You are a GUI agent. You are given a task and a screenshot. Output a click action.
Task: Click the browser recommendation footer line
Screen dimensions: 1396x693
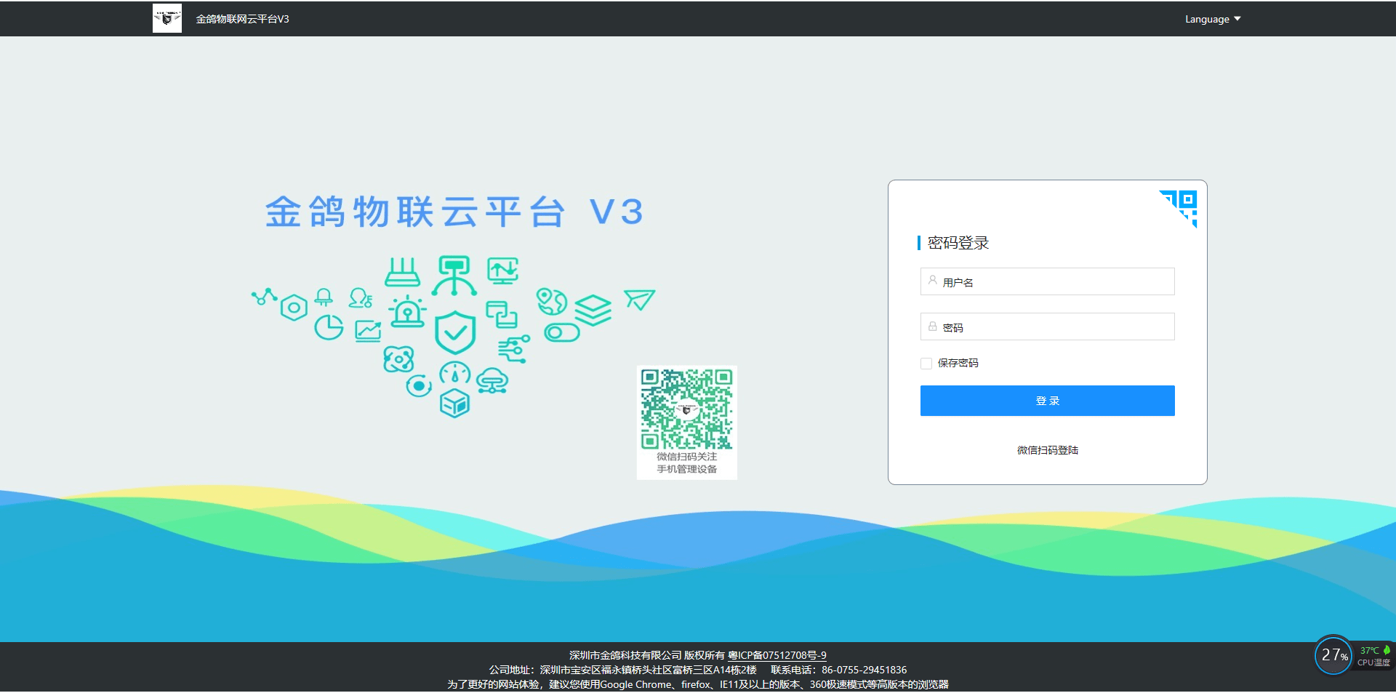697,684
